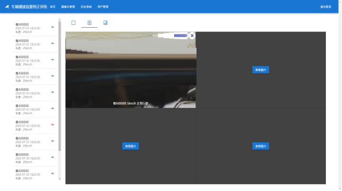Close the top-left video feed
342x191 pixels.
(192, 35)
